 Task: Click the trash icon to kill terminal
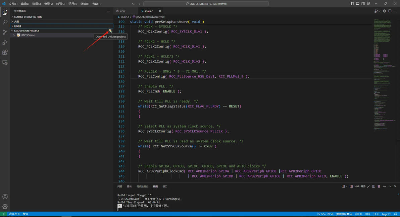[379, 187]
